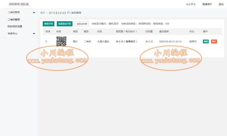The height and width of the screenshot is (136, 227).
Task: Click the 活码系统 团队版 logo title
Action: click(x=19, y=4)
